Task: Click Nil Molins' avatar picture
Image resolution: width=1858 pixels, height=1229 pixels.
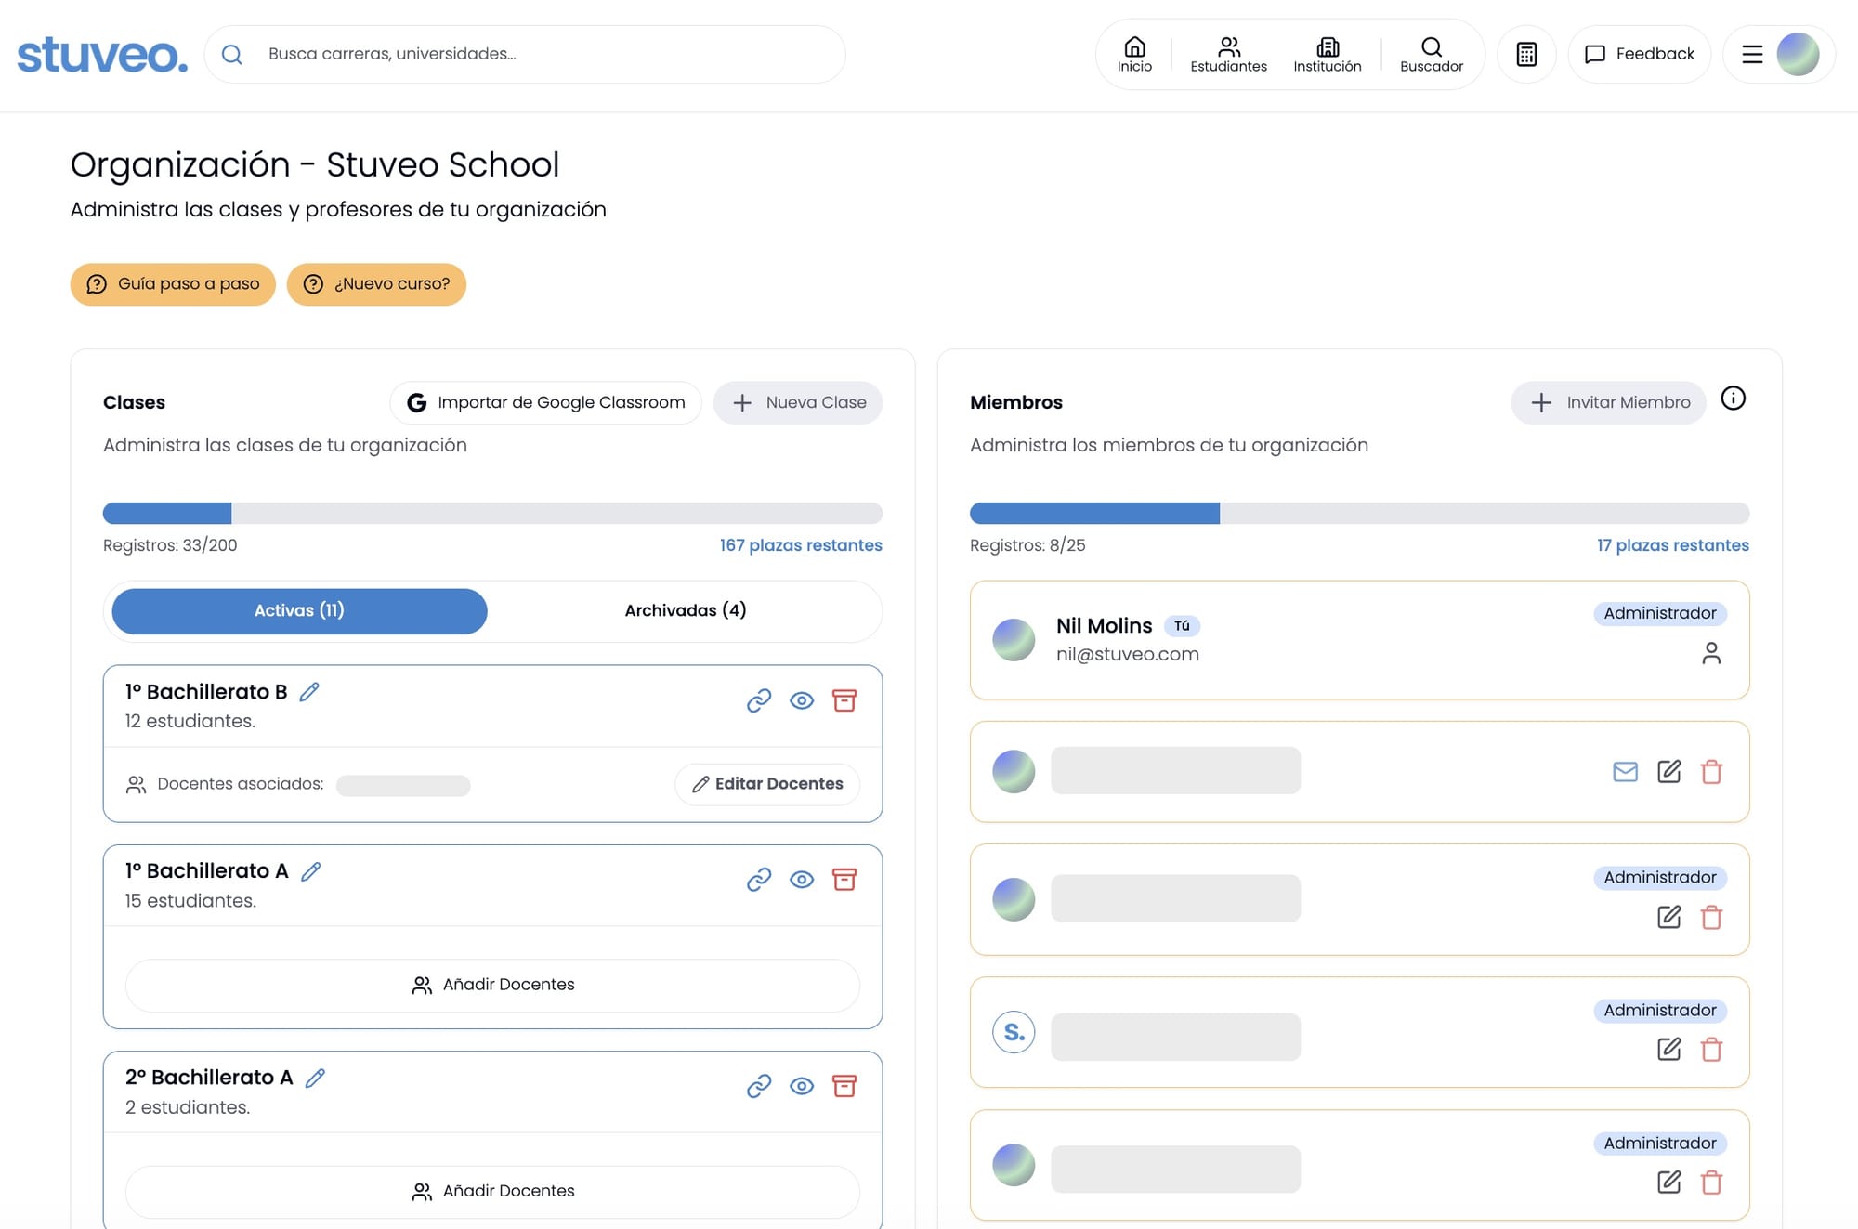Action: tap(1014, 640)
